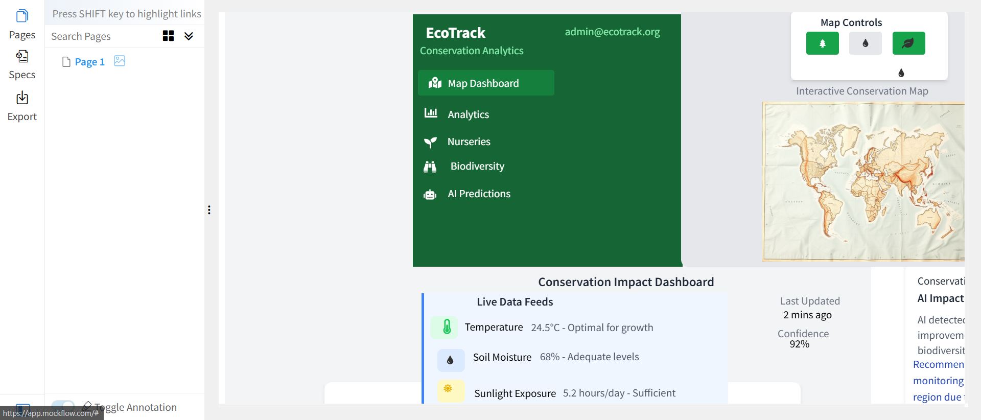Image resolution: width=981 pixels, height=420 pixels.
Task: Click the '5.2 hours/day - Sufficient' value
Action: (x=619, y=393)
